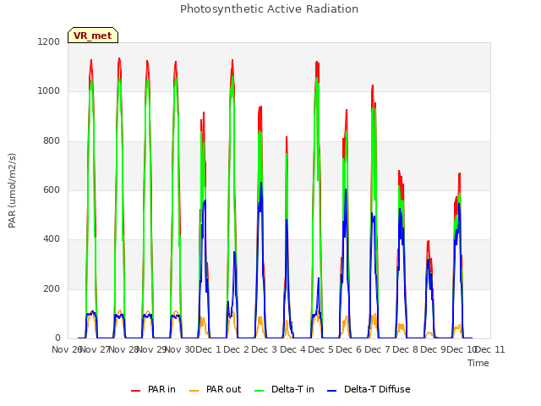541x406 pixels.
Task: Click the orange PAR out legend swatch
Action: tap(194, 391)
